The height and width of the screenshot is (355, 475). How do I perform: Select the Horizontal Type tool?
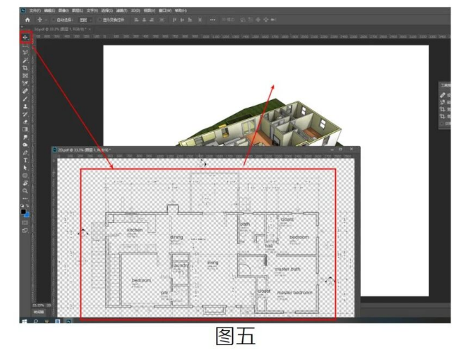coord(25,160)
